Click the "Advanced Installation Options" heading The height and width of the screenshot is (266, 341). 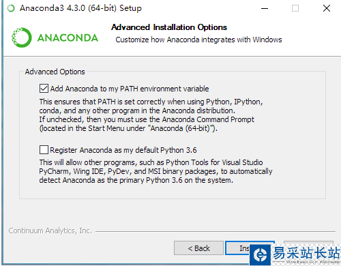pyautogui.click(x=169, y=27)
